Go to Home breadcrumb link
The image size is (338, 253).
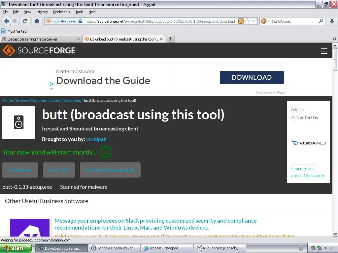click(8, 100)
